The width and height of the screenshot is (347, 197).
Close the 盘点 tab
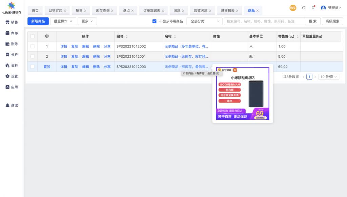(x=132, y=10)
